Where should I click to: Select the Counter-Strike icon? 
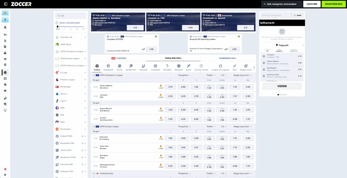point(201,66)
